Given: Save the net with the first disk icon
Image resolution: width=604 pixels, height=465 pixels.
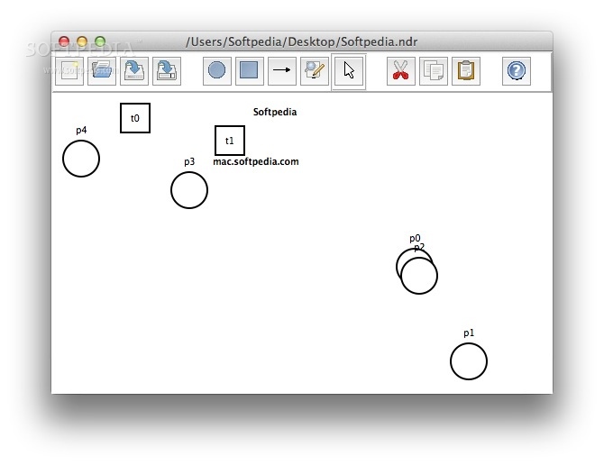Looking at the screenshot, I should (x=134, y=71).
